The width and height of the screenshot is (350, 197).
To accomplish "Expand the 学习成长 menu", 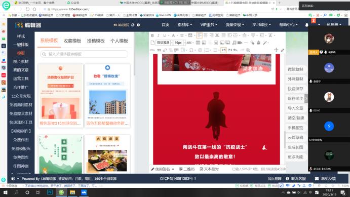I will point(261,25).
